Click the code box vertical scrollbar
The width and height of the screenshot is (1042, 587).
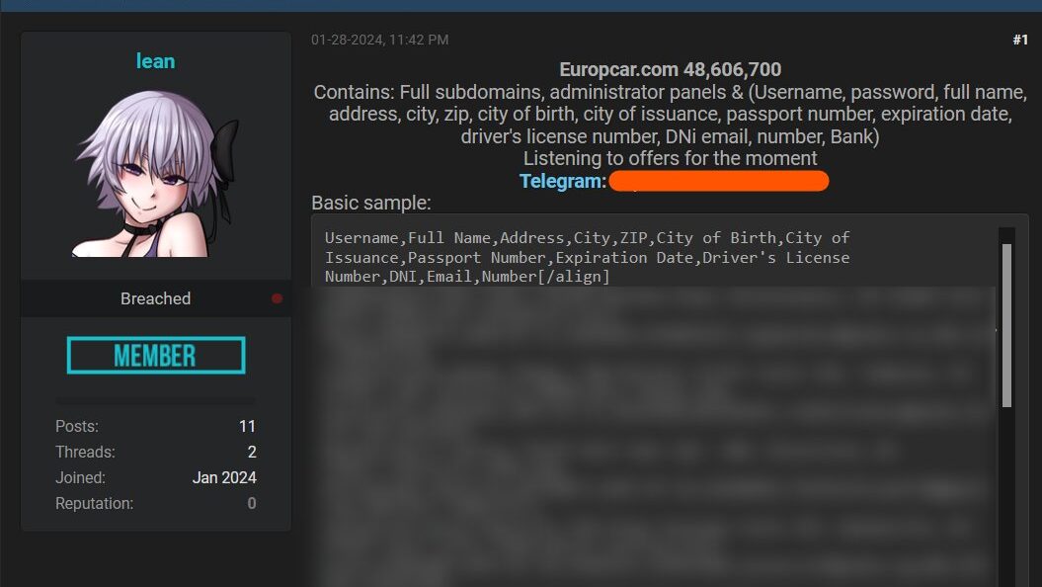tap(1006, 325)
